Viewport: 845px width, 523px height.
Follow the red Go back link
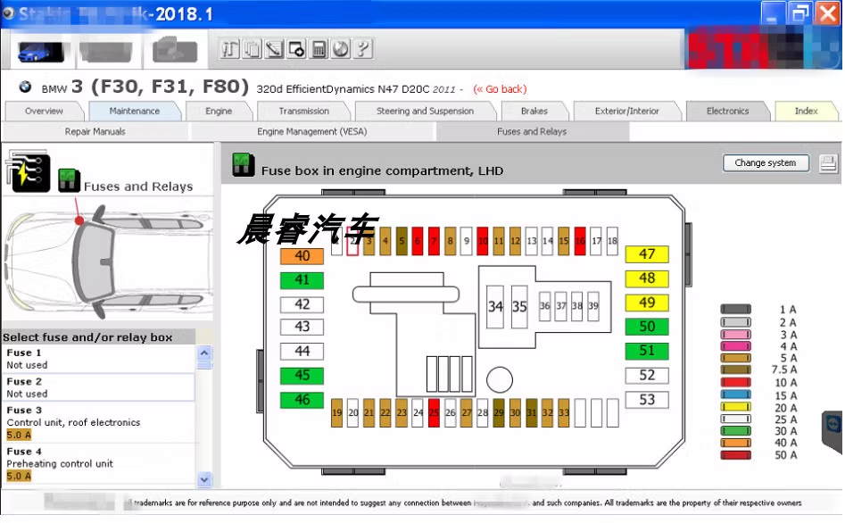click(x=500, y=89)
